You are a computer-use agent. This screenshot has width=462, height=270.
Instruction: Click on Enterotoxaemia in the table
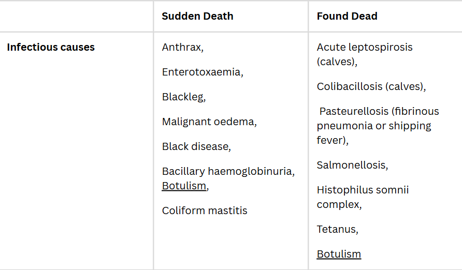(x=201, y=72)
